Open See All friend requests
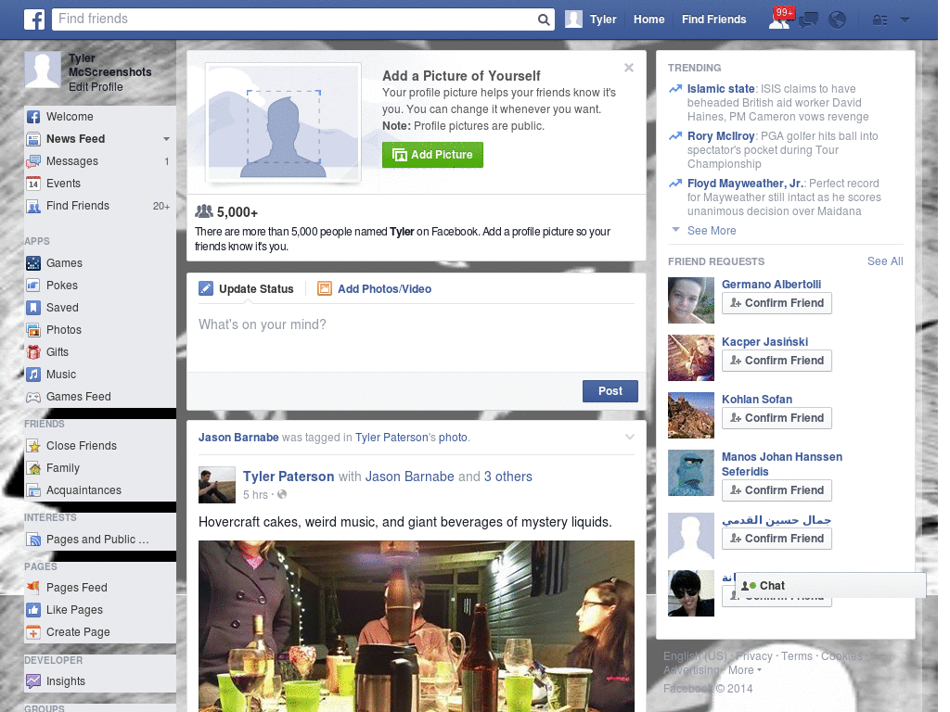Viewport: 950px width, 712px height. click(884, 261)
